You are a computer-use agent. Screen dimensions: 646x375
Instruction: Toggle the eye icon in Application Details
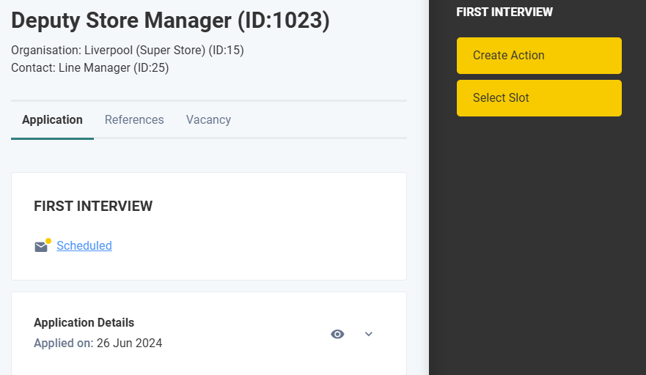(337, 334)
